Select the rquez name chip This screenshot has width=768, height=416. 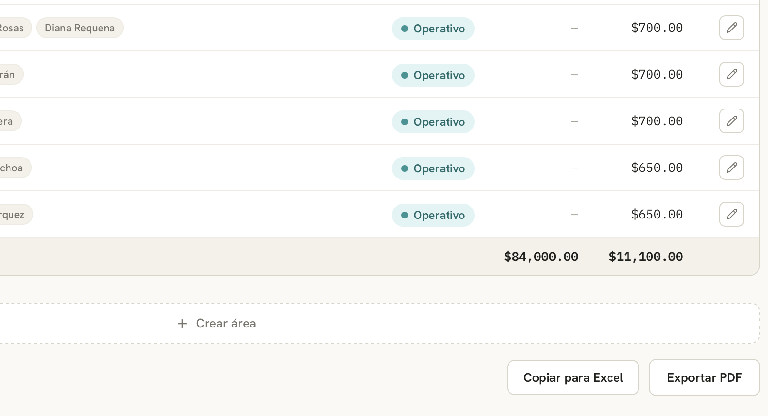tap(15, 214)
